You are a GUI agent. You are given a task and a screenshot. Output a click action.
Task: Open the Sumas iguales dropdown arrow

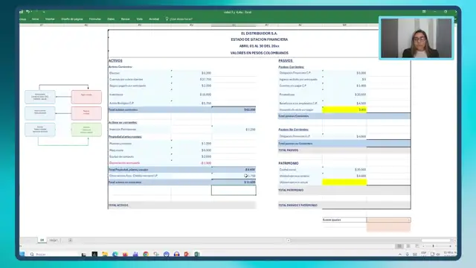(x=408, y=220)
